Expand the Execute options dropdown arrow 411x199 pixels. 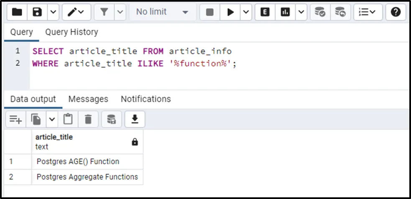(x=246, y=12)
